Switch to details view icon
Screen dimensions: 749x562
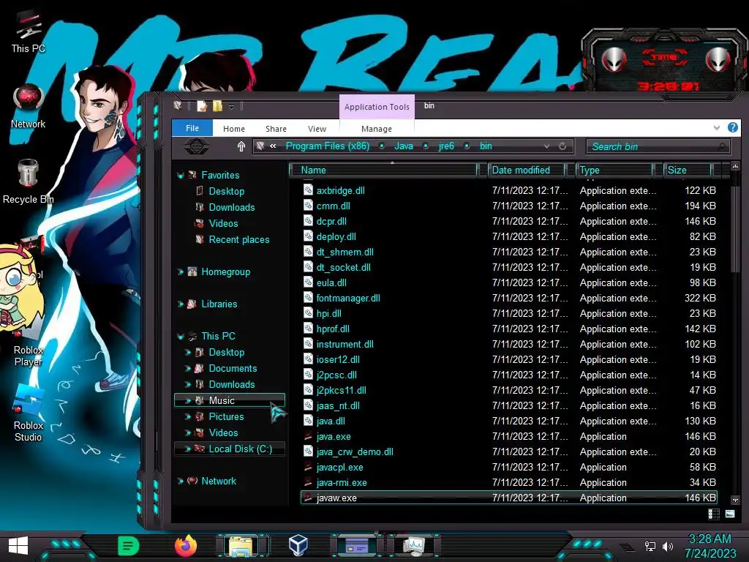coord(714,514)
